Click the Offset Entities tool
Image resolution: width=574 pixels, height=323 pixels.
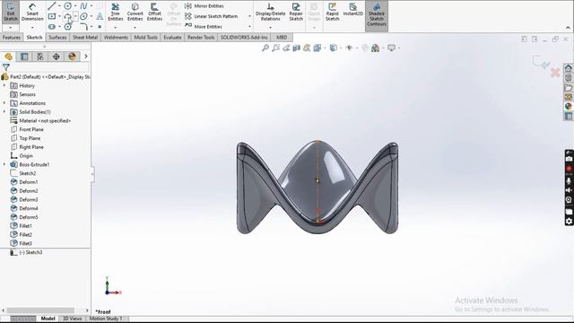154,12
